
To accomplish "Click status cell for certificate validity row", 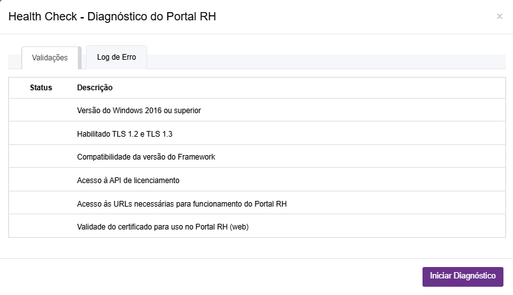I will click(x=41, y=226).
